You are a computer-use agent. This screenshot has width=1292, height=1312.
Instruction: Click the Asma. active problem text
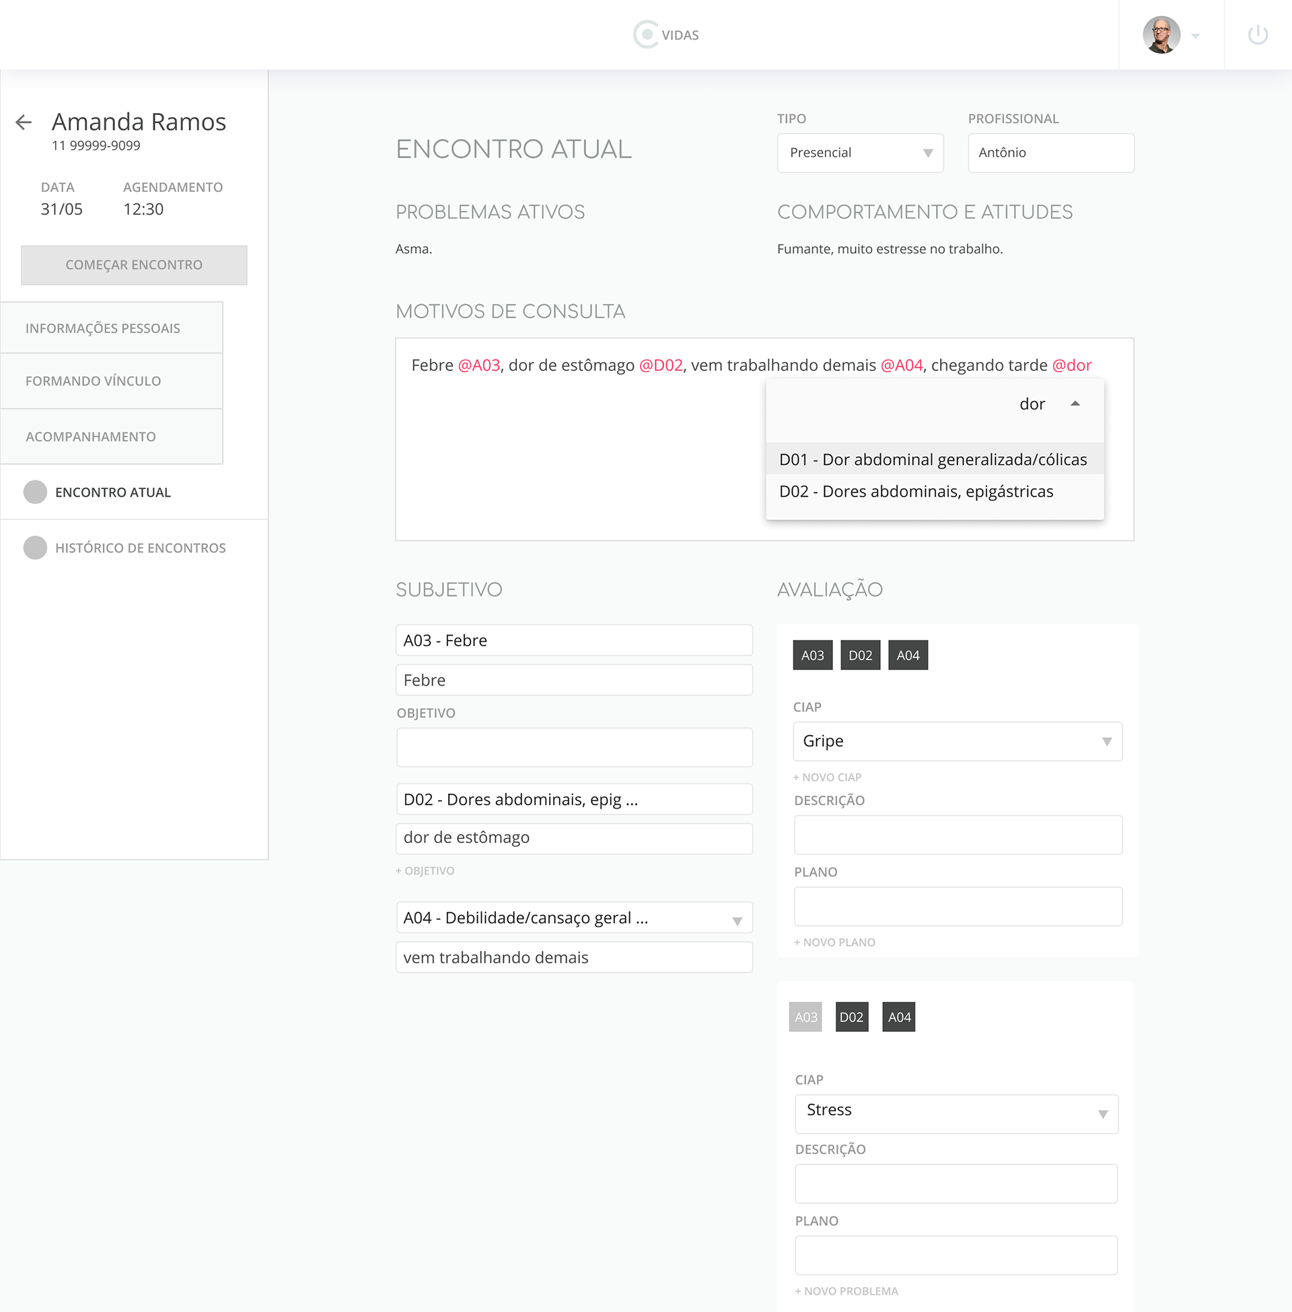[x=414, y=249]
